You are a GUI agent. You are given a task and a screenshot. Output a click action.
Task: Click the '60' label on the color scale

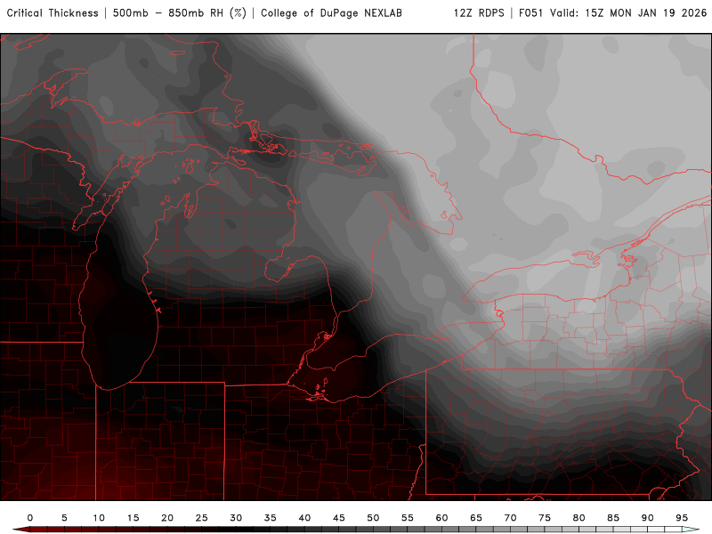(x=441, y=518)
